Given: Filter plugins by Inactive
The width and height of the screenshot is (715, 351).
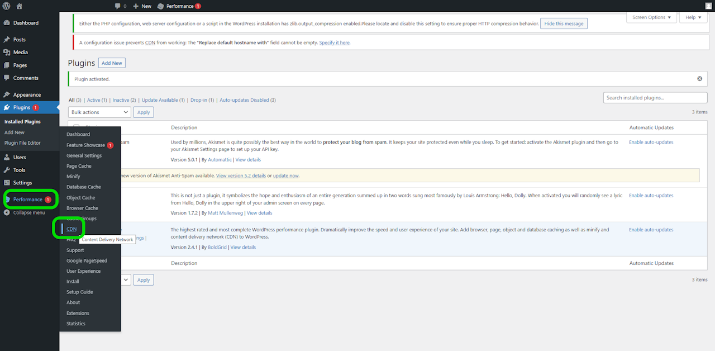Looking at the screenshot, I should [124, 100].
